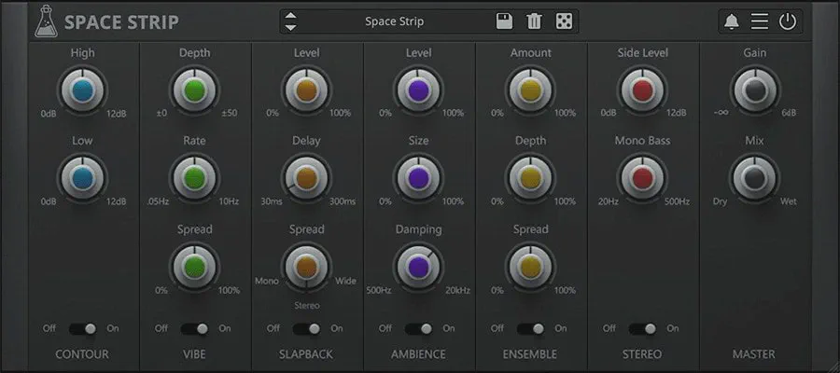Delete preset using the trash icon

[534, 21]
